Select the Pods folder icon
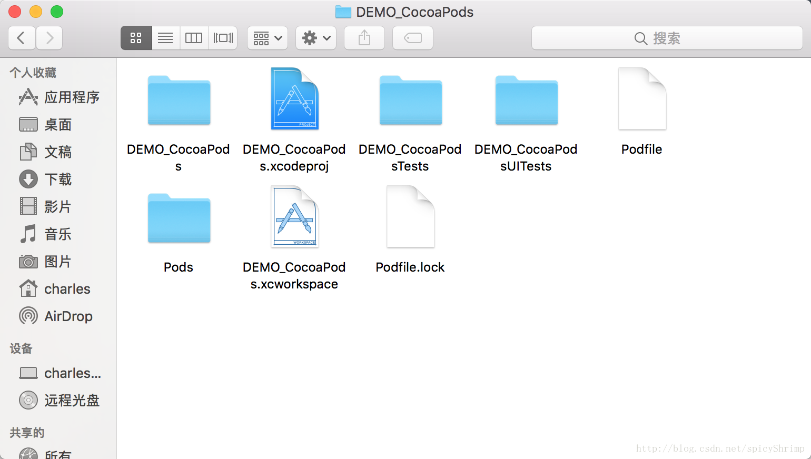 (179, 218)
